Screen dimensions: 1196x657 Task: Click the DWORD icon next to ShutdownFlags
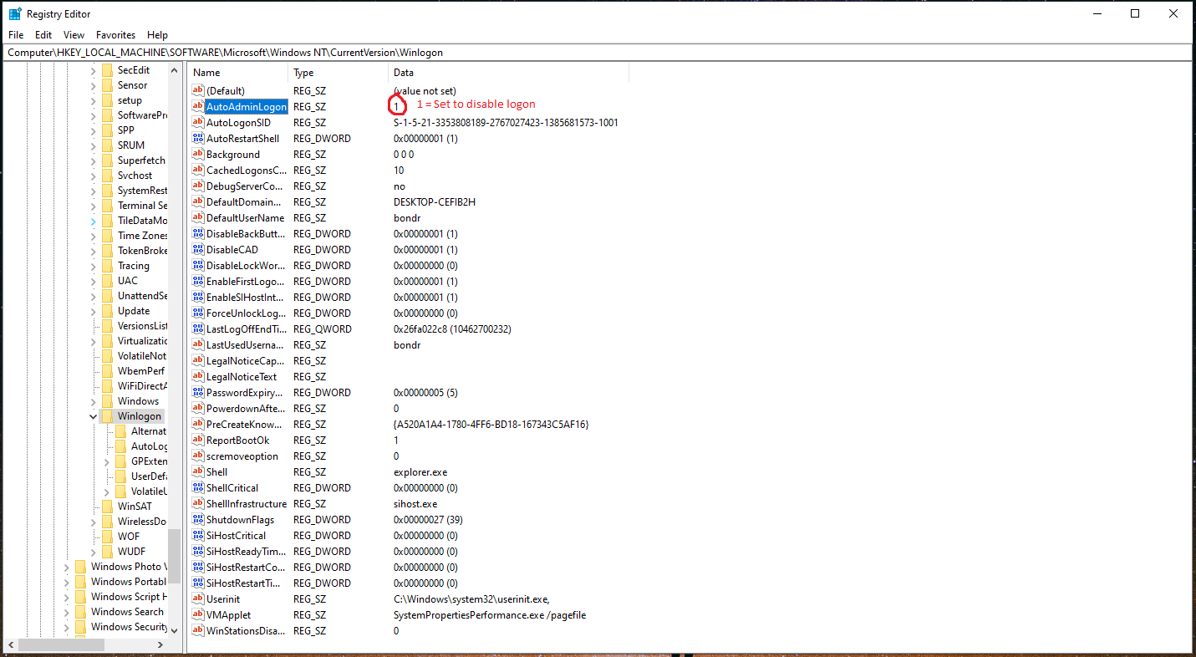(x=196, y=519)
